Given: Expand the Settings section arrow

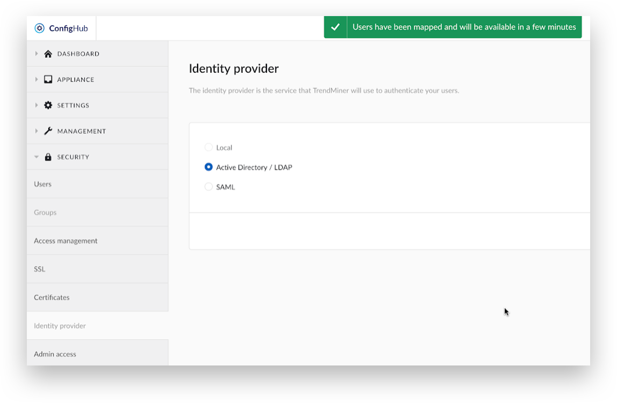Looking at the screenshot, I should [x=36, y=105].
